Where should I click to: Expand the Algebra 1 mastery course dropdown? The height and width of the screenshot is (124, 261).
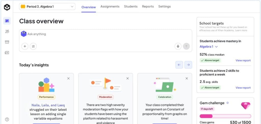(x=208, y=47)
